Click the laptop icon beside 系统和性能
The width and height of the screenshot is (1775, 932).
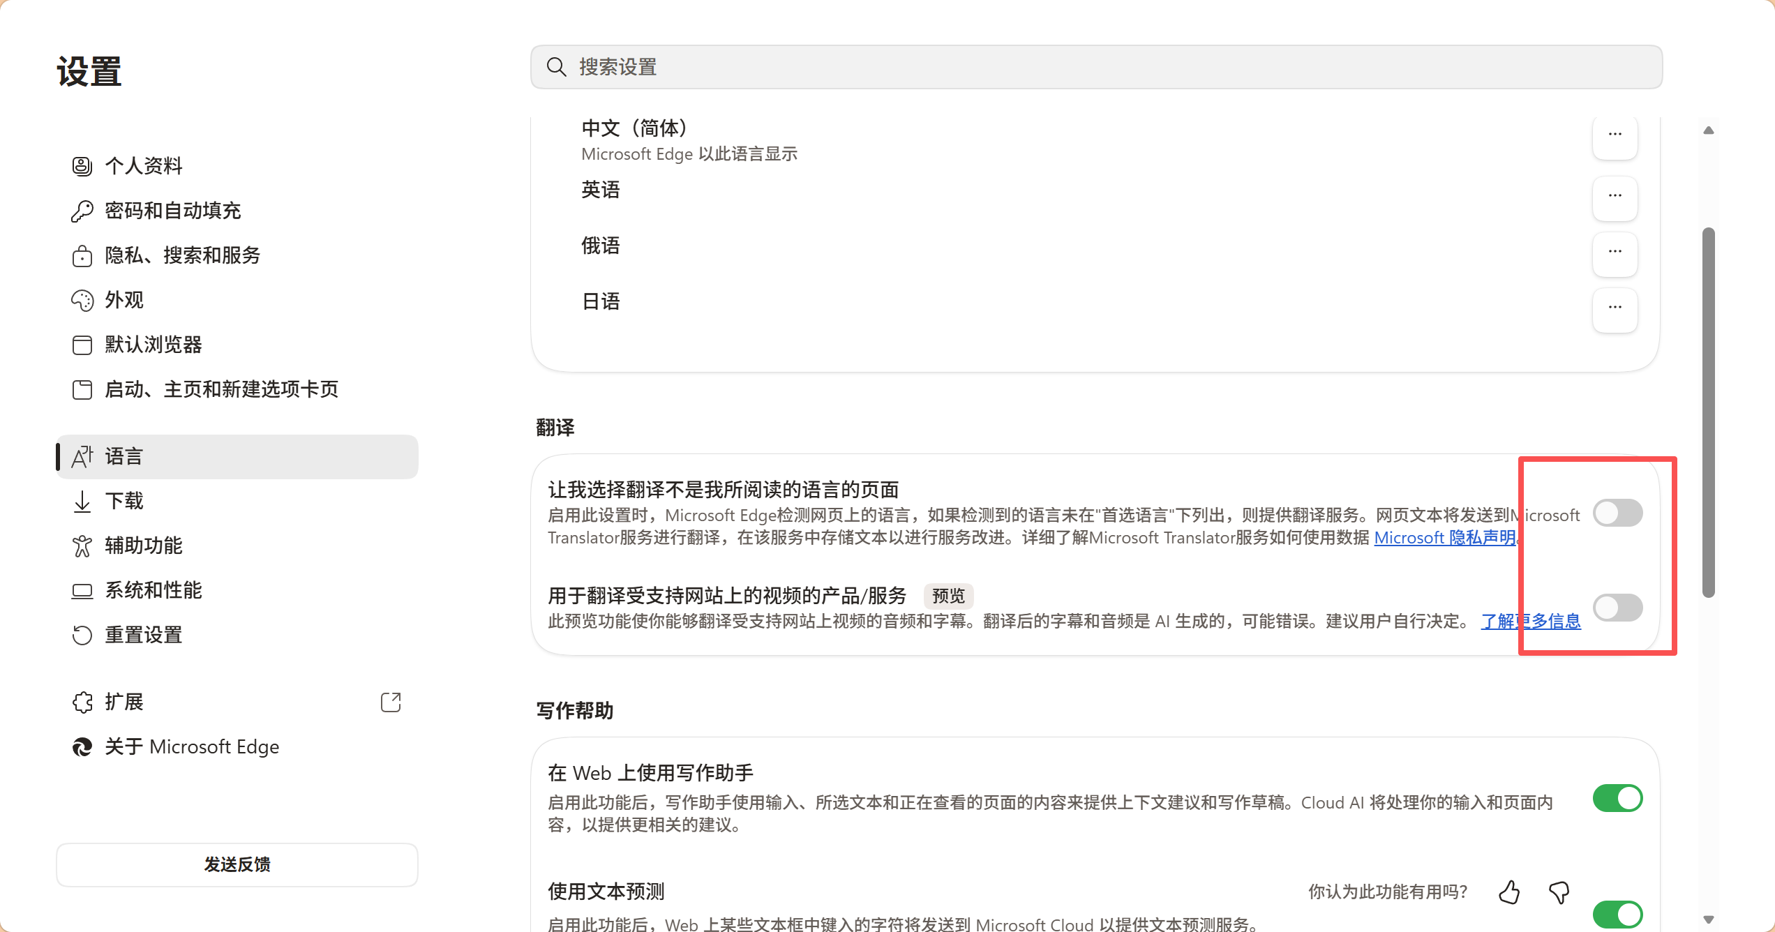[82, 591]
